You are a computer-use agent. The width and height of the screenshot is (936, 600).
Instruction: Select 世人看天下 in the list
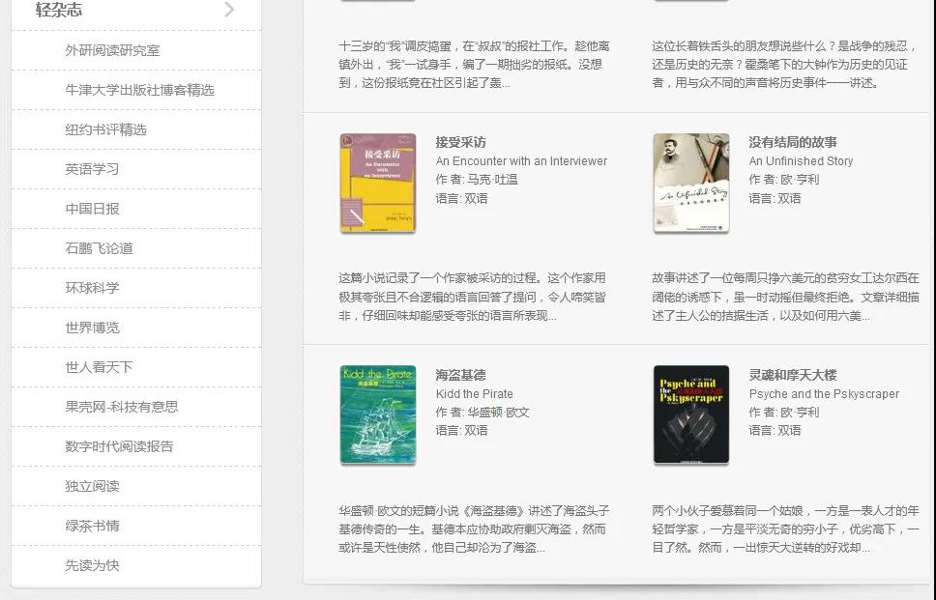click(99, 367)
